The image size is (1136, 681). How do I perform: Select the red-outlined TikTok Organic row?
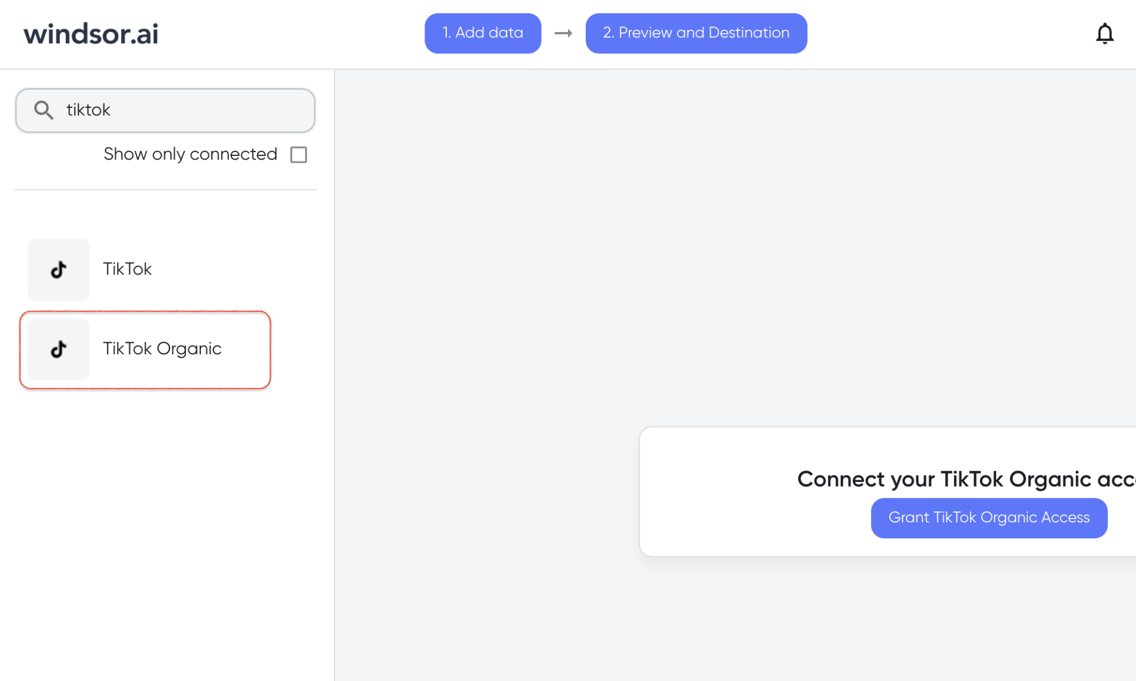click(x=145, y=350)
